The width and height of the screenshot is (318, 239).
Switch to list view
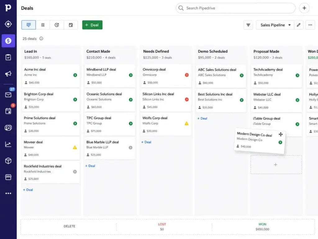(43, 25)
